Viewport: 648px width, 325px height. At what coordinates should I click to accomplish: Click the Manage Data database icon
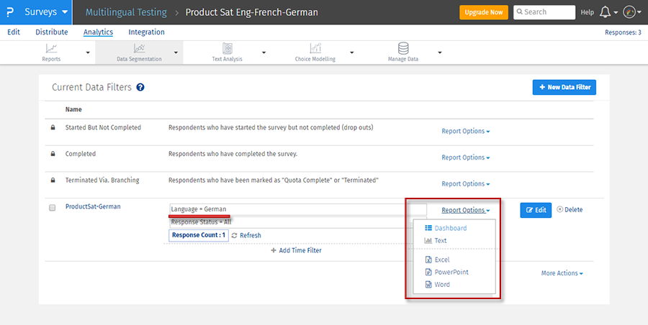403,48
